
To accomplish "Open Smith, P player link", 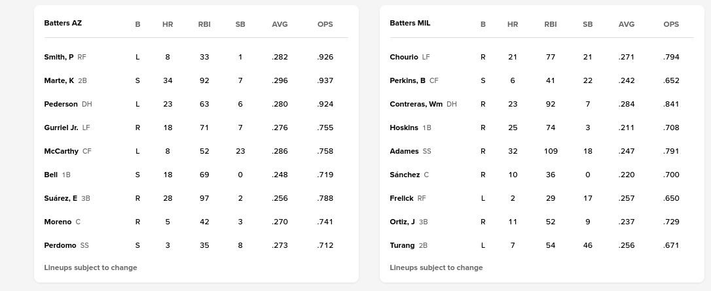I will [59, 57].
